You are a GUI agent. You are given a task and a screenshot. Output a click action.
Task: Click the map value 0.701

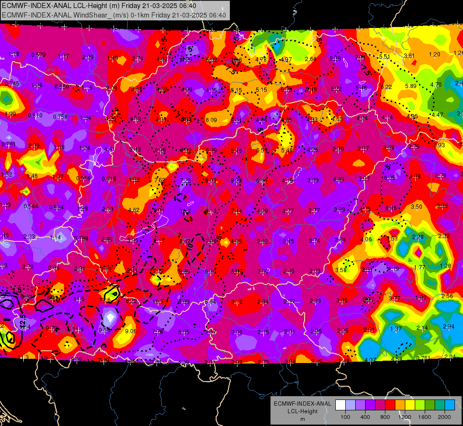point(9,144)
